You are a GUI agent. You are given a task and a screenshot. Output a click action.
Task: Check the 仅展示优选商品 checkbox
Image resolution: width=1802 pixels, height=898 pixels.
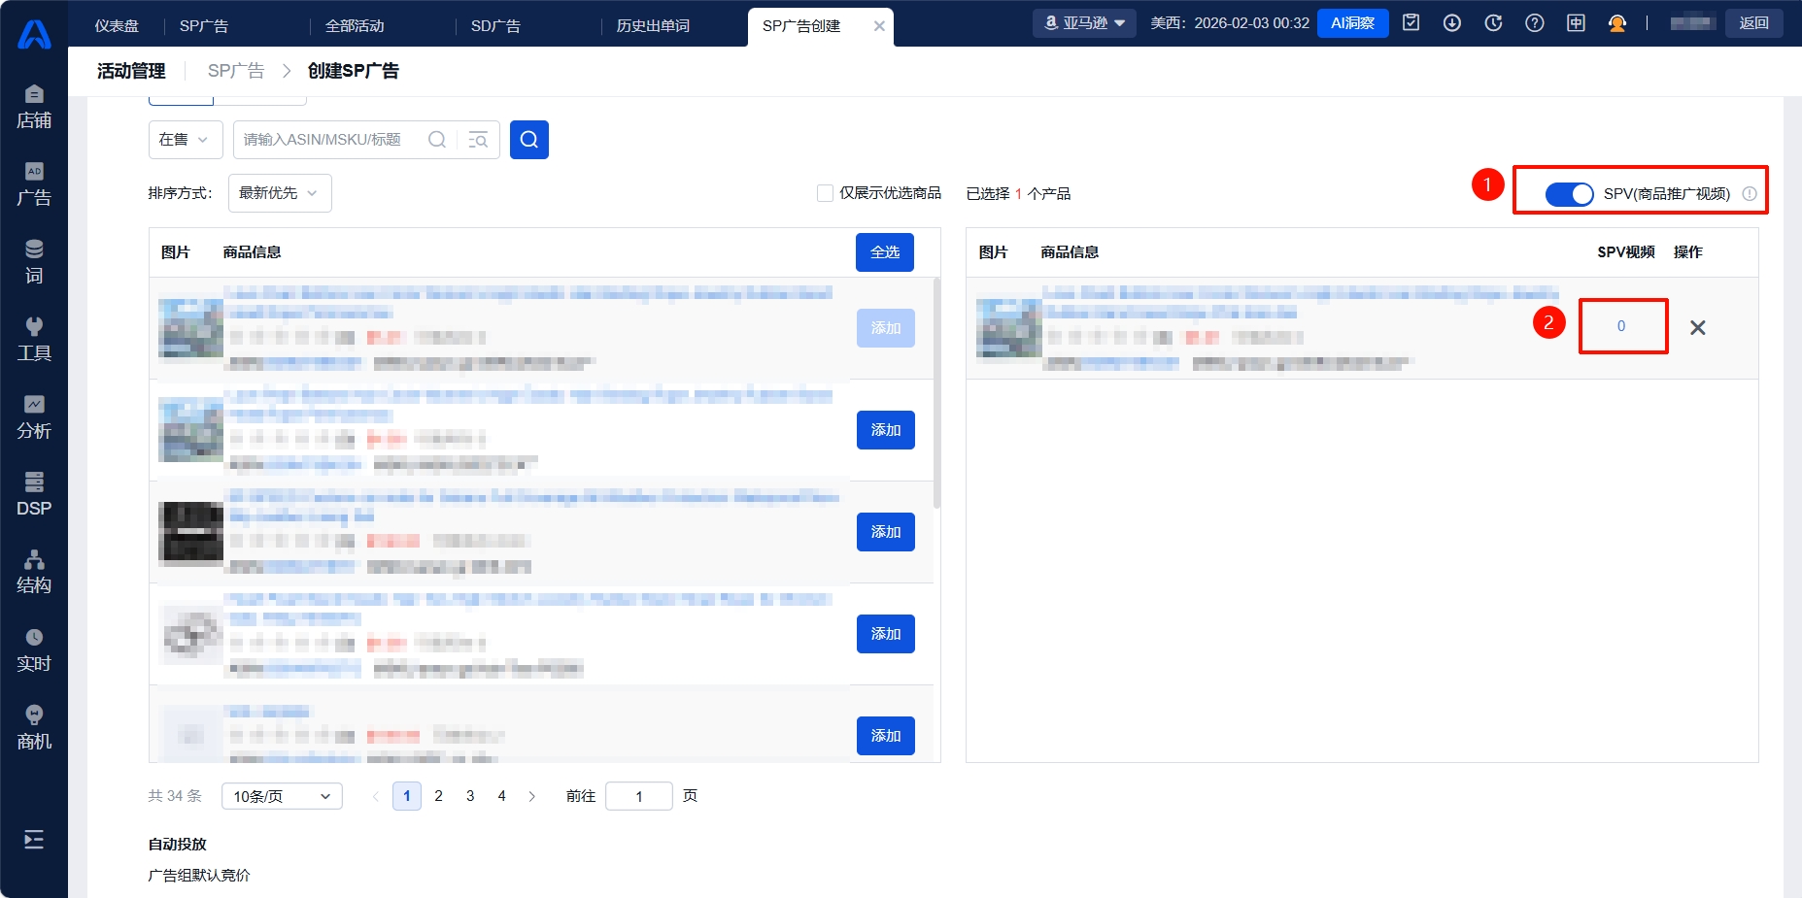point(825,193)
